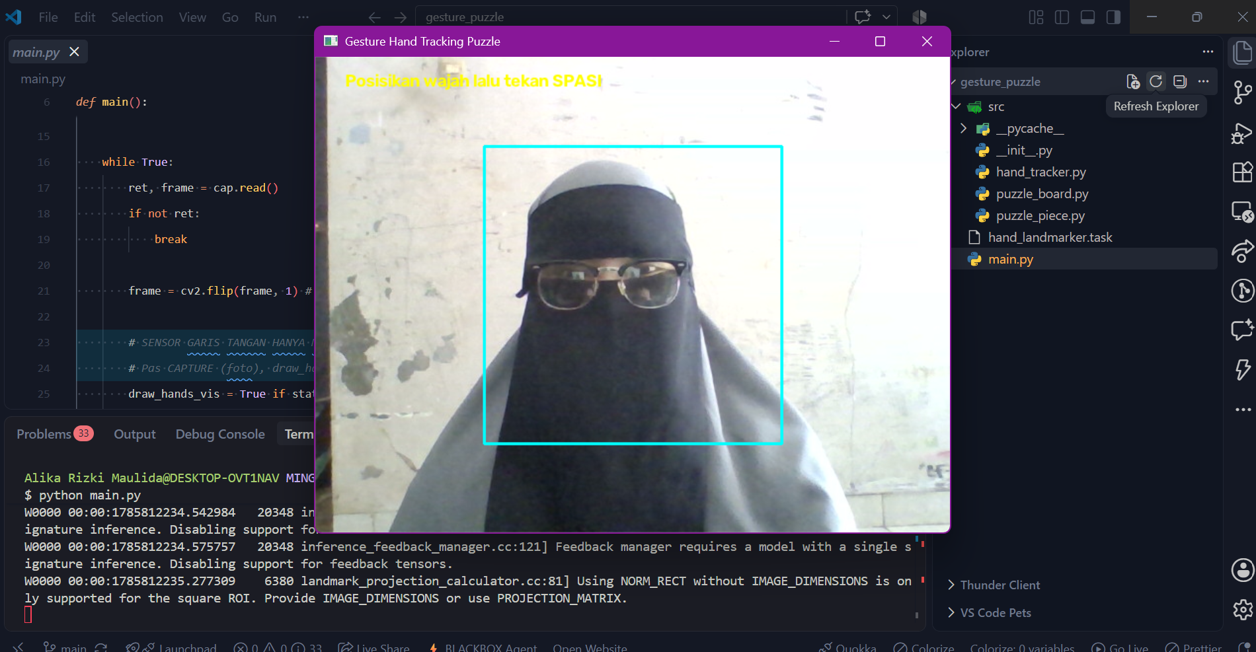Switch to the Problems panel tab
This screenshot has height=652, width=1256.
click(x=55, y=434)
